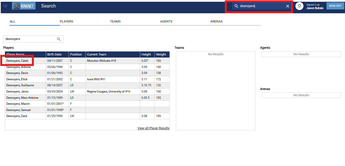Open player Desnoyers, Elliot
The height and width of the screenshot is (166, 345).
click(x=17, y=79)
